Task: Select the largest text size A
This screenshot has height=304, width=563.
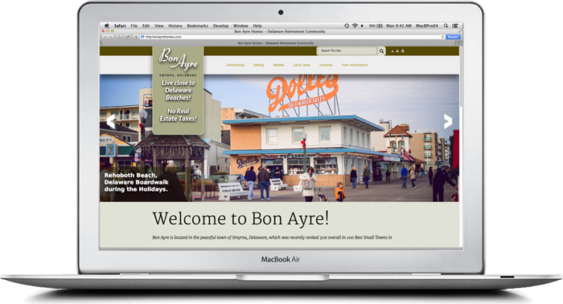Action: pyautogui.click(x=402, y=51)
